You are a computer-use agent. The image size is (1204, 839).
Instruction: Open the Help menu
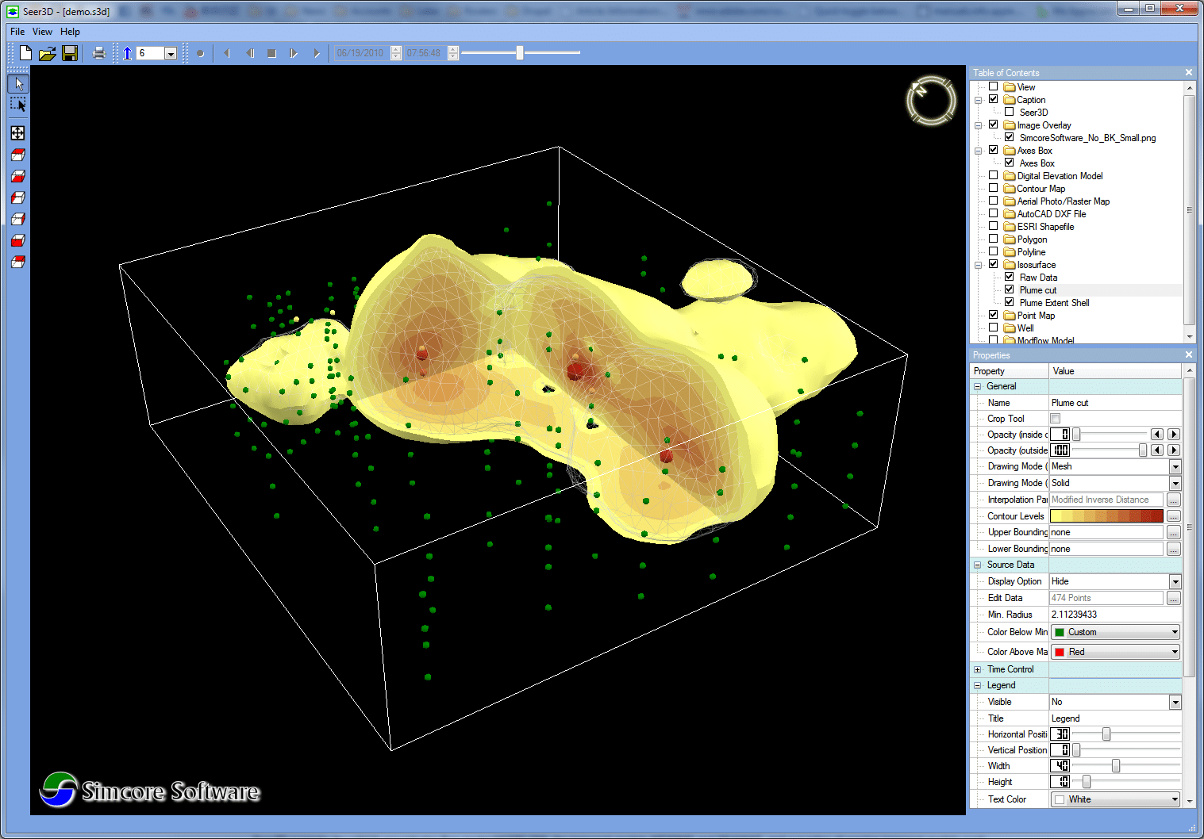point(70,32)
